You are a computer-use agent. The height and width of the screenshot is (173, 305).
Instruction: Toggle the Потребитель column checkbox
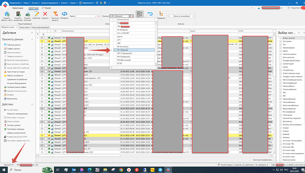tap(280, 70)
